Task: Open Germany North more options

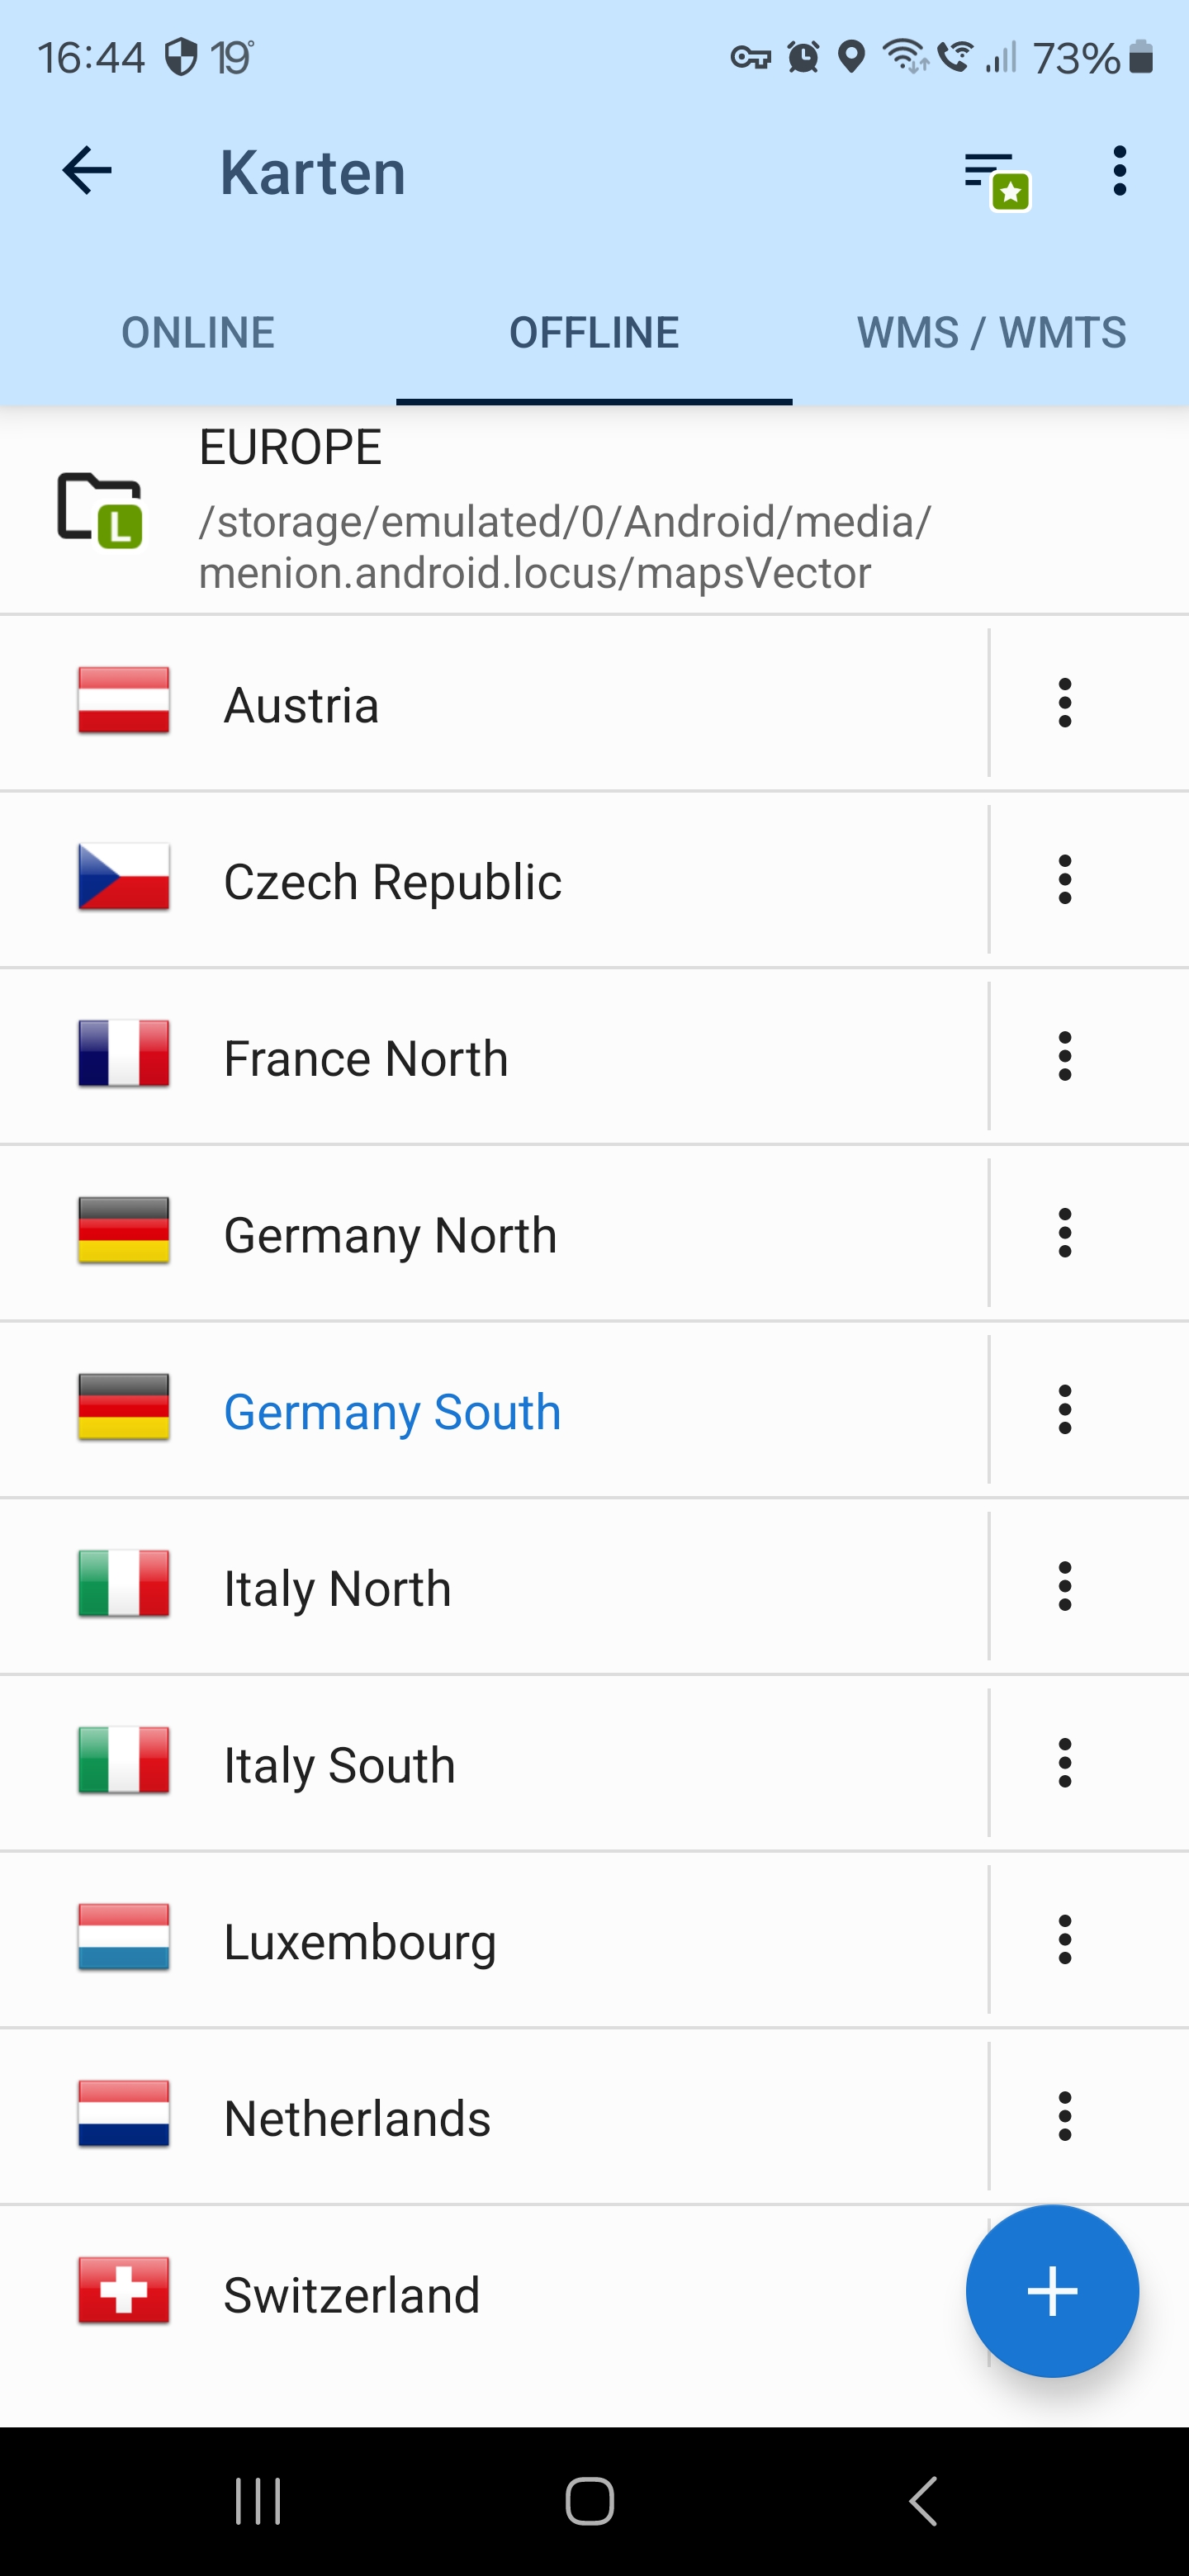Action: (1065, 1233)
